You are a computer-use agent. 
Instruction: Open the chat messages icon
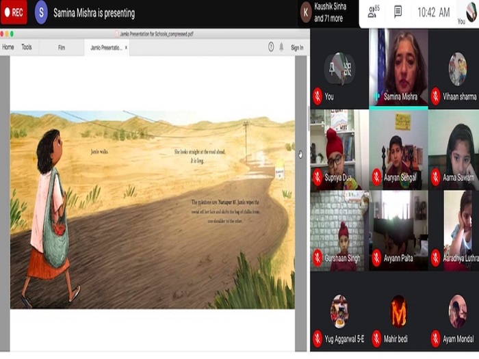398,12
